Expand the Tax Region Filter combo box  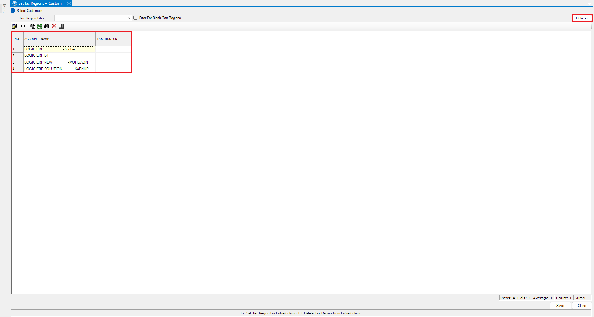tap(129, 18)
